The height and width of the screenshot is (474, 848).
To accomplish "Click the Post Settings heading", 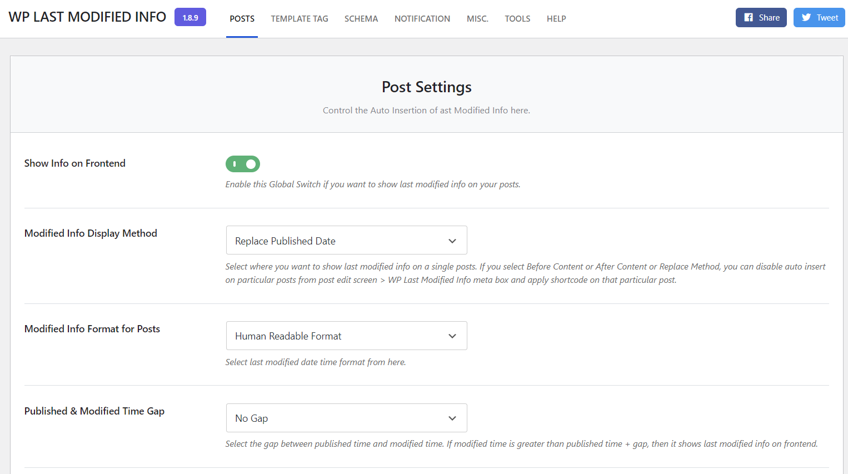I will [x=426, y=87].
